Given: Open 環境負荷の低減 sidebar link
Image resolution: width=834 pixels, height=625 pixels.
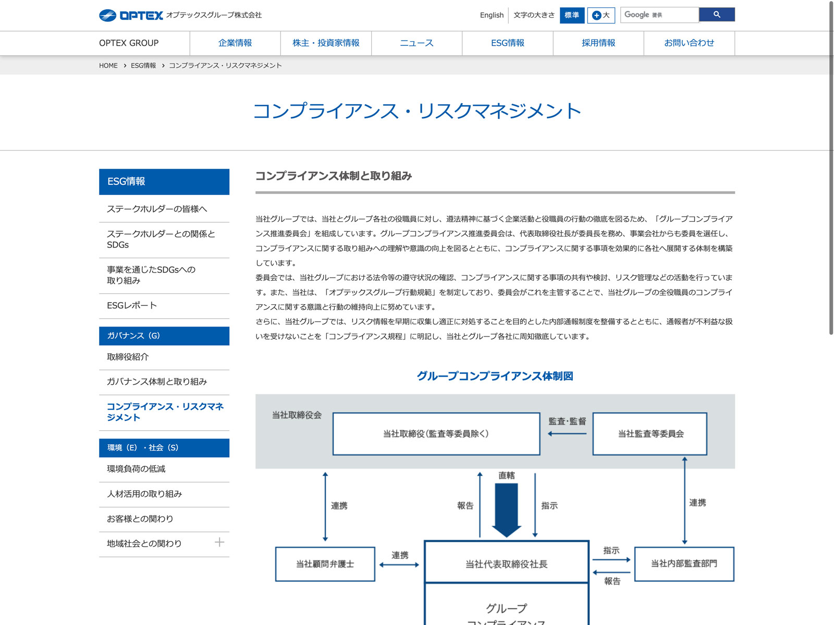Looking at the screenshot, I should pos(136,469).
